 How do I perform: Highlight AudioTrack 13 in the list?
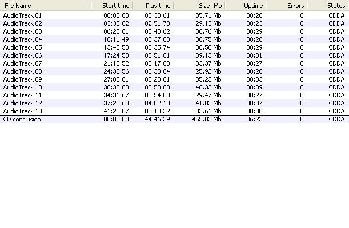pos(23,111)
